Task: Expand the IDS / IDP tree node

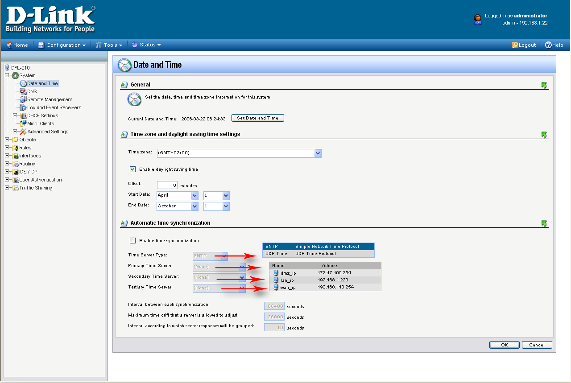Action: pos(7,172)
